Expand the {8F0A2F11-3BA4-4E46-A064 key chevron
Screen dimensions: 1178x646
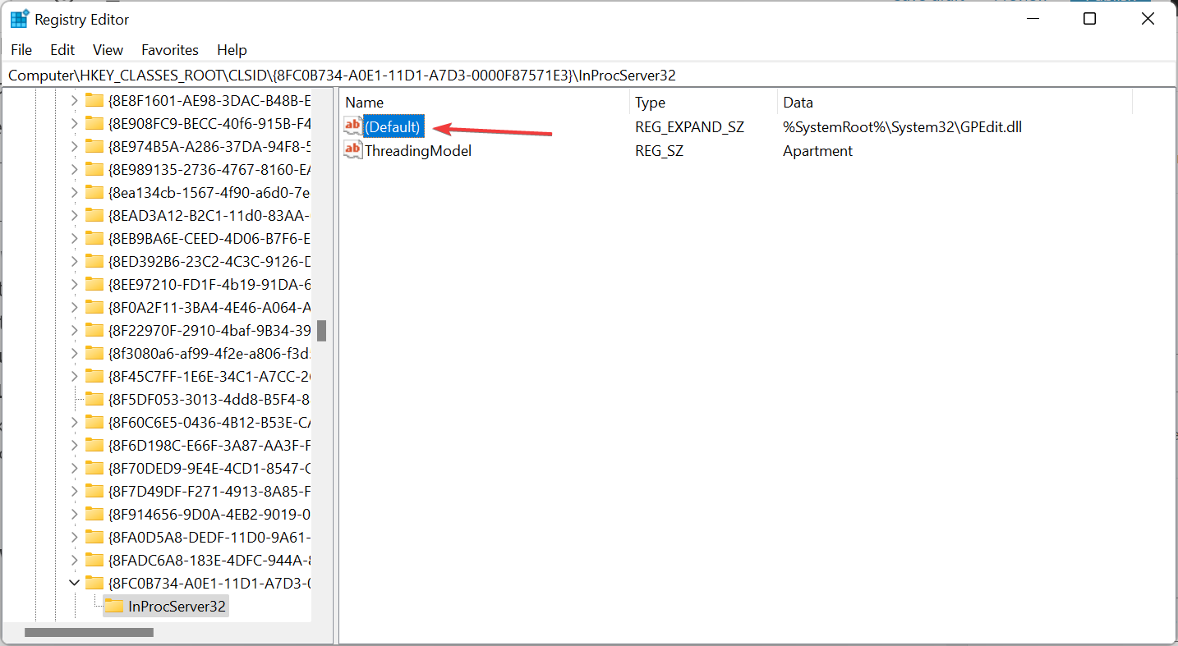point(74,308)
